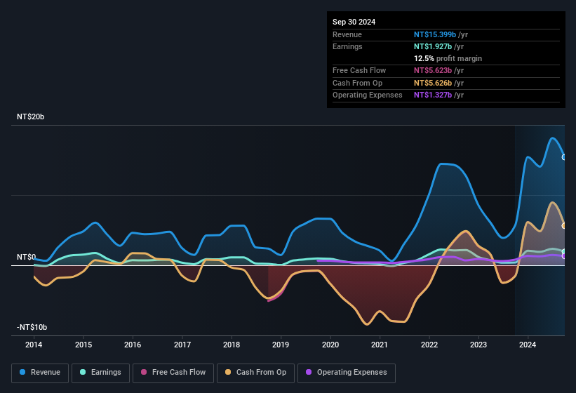Click the NT$20b y-axis label
This screenshot has width=576, height=393.
pos(30,117)
